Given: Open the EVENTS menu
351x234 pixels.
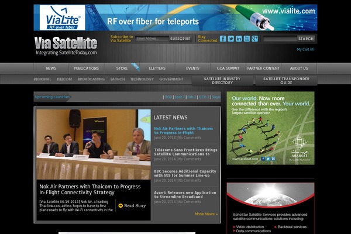Looking at the screenshot, I should tap(192, 68).
